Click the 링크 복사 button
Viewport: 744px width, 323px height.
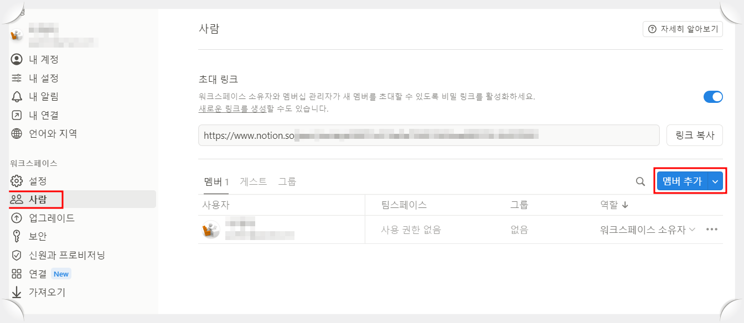[694, 135]
